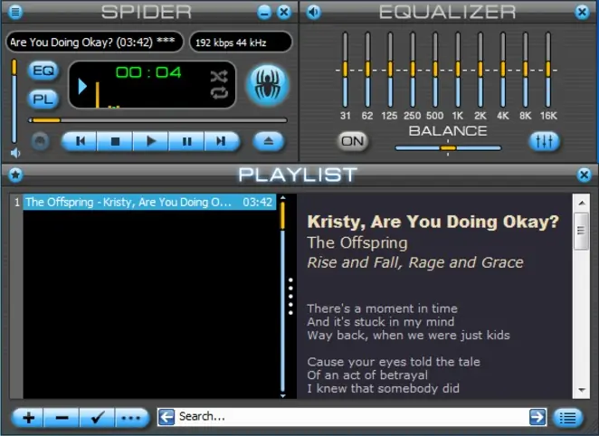Click the Search input field
The image size is (599, 436).
351,416
